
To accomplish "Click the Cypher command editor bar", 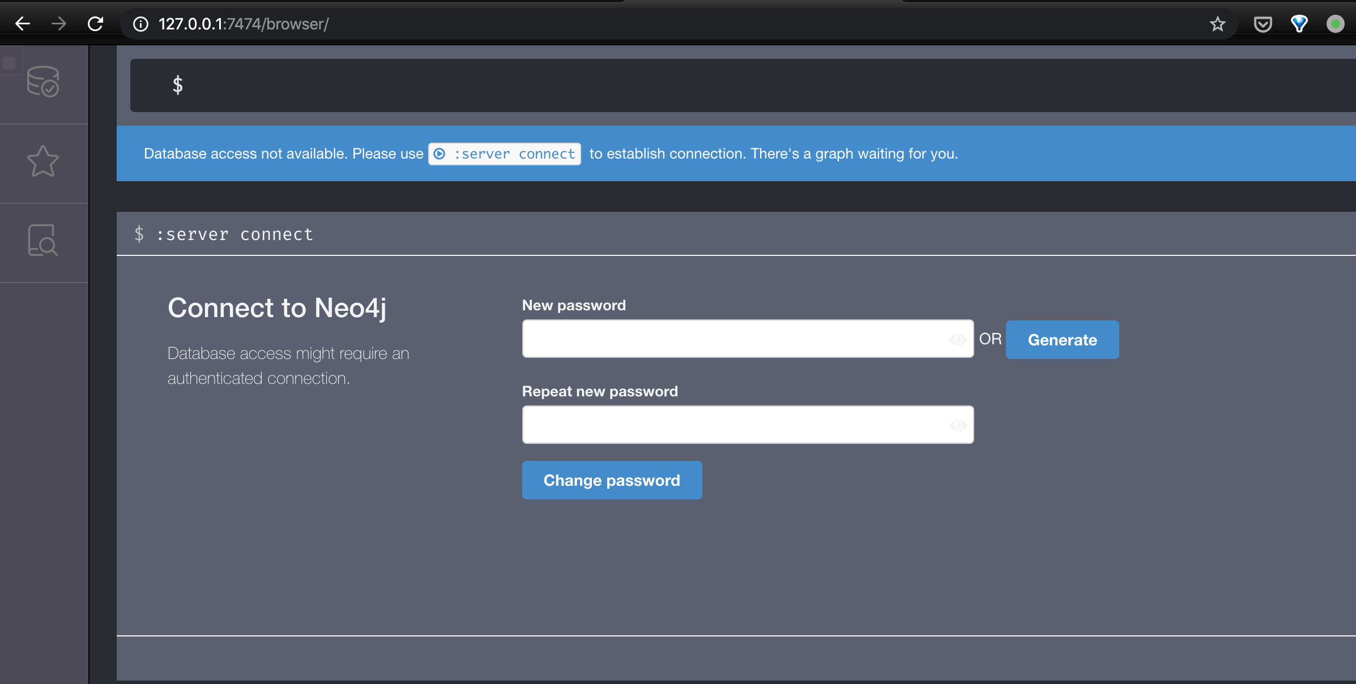I will click(x=736, y=85).
